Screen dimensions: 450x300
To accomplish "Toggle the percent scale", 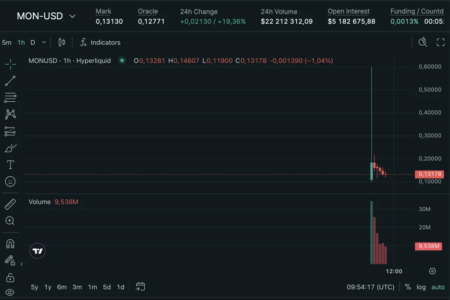I will coord(408,287).
